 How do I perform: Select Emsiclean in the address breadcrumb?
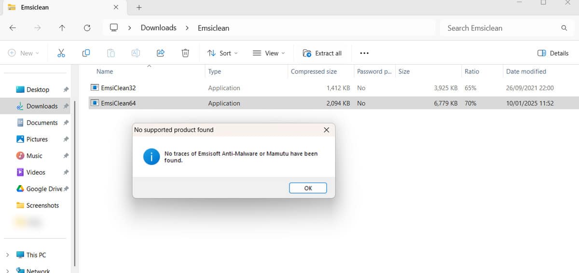[213, 28]
